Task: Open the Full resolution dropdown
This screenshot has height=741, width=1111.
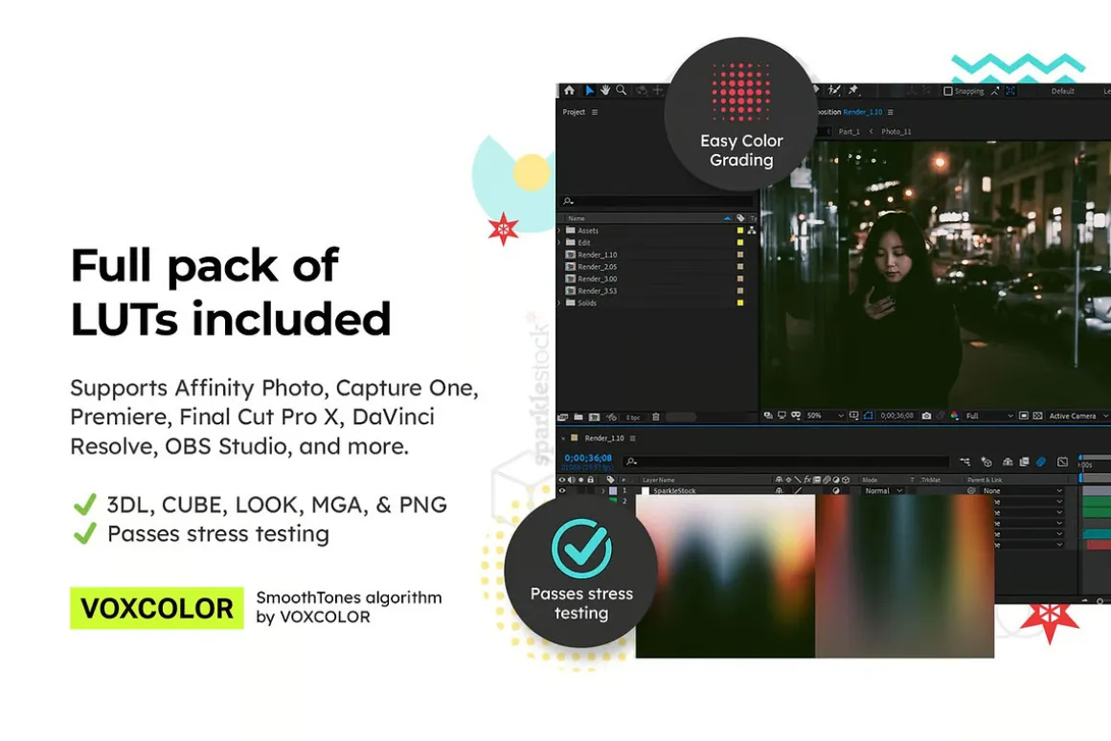Action: [x=989, y=415]
